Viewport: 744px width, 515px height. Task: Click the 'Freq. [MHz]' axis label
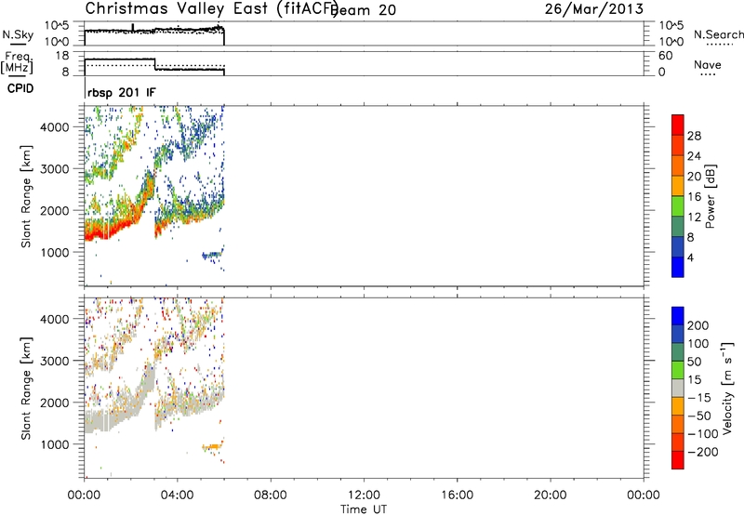click(x=18, y=62)
